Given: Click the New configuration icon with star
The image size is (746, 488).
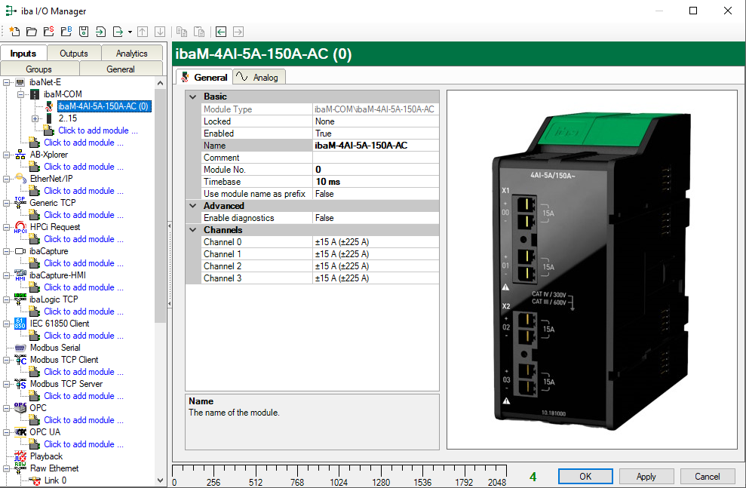Looking at the screenshot, I should [14, 32].
